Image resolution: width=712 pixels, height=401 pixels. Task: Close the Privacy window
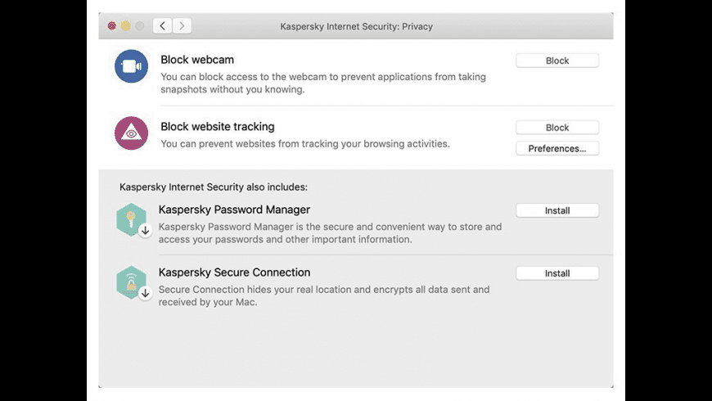coord(112,26)
